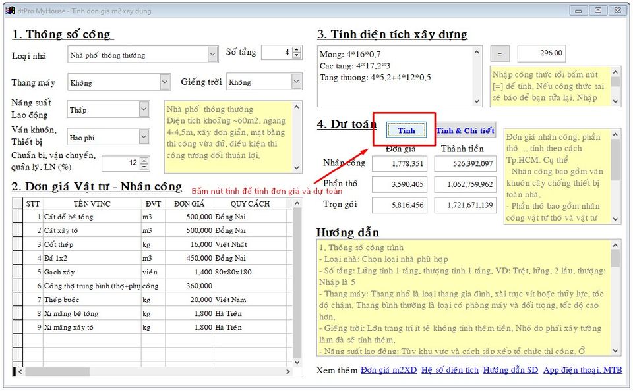Open the Giếng trời dropdown
The width and height of the screenshot is (633, 391).
pos(296,82)
